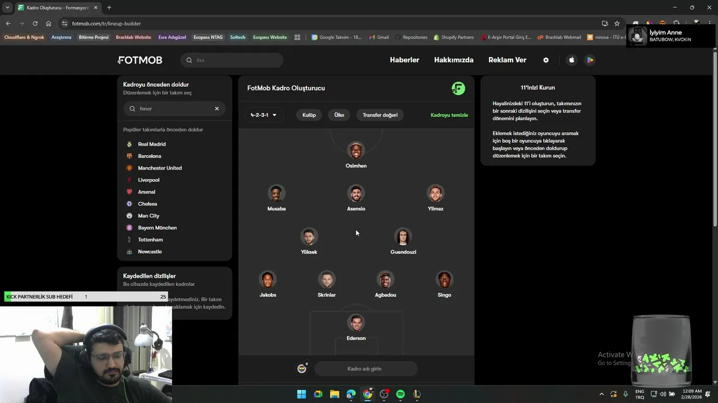Screen dimensions: 718x403
Task: Click the Ara search field in header
Action: 232,60
